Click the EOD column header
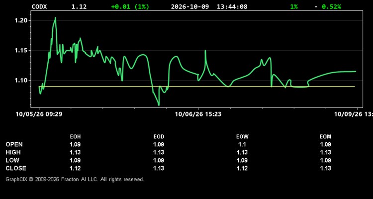 point(159,137)
